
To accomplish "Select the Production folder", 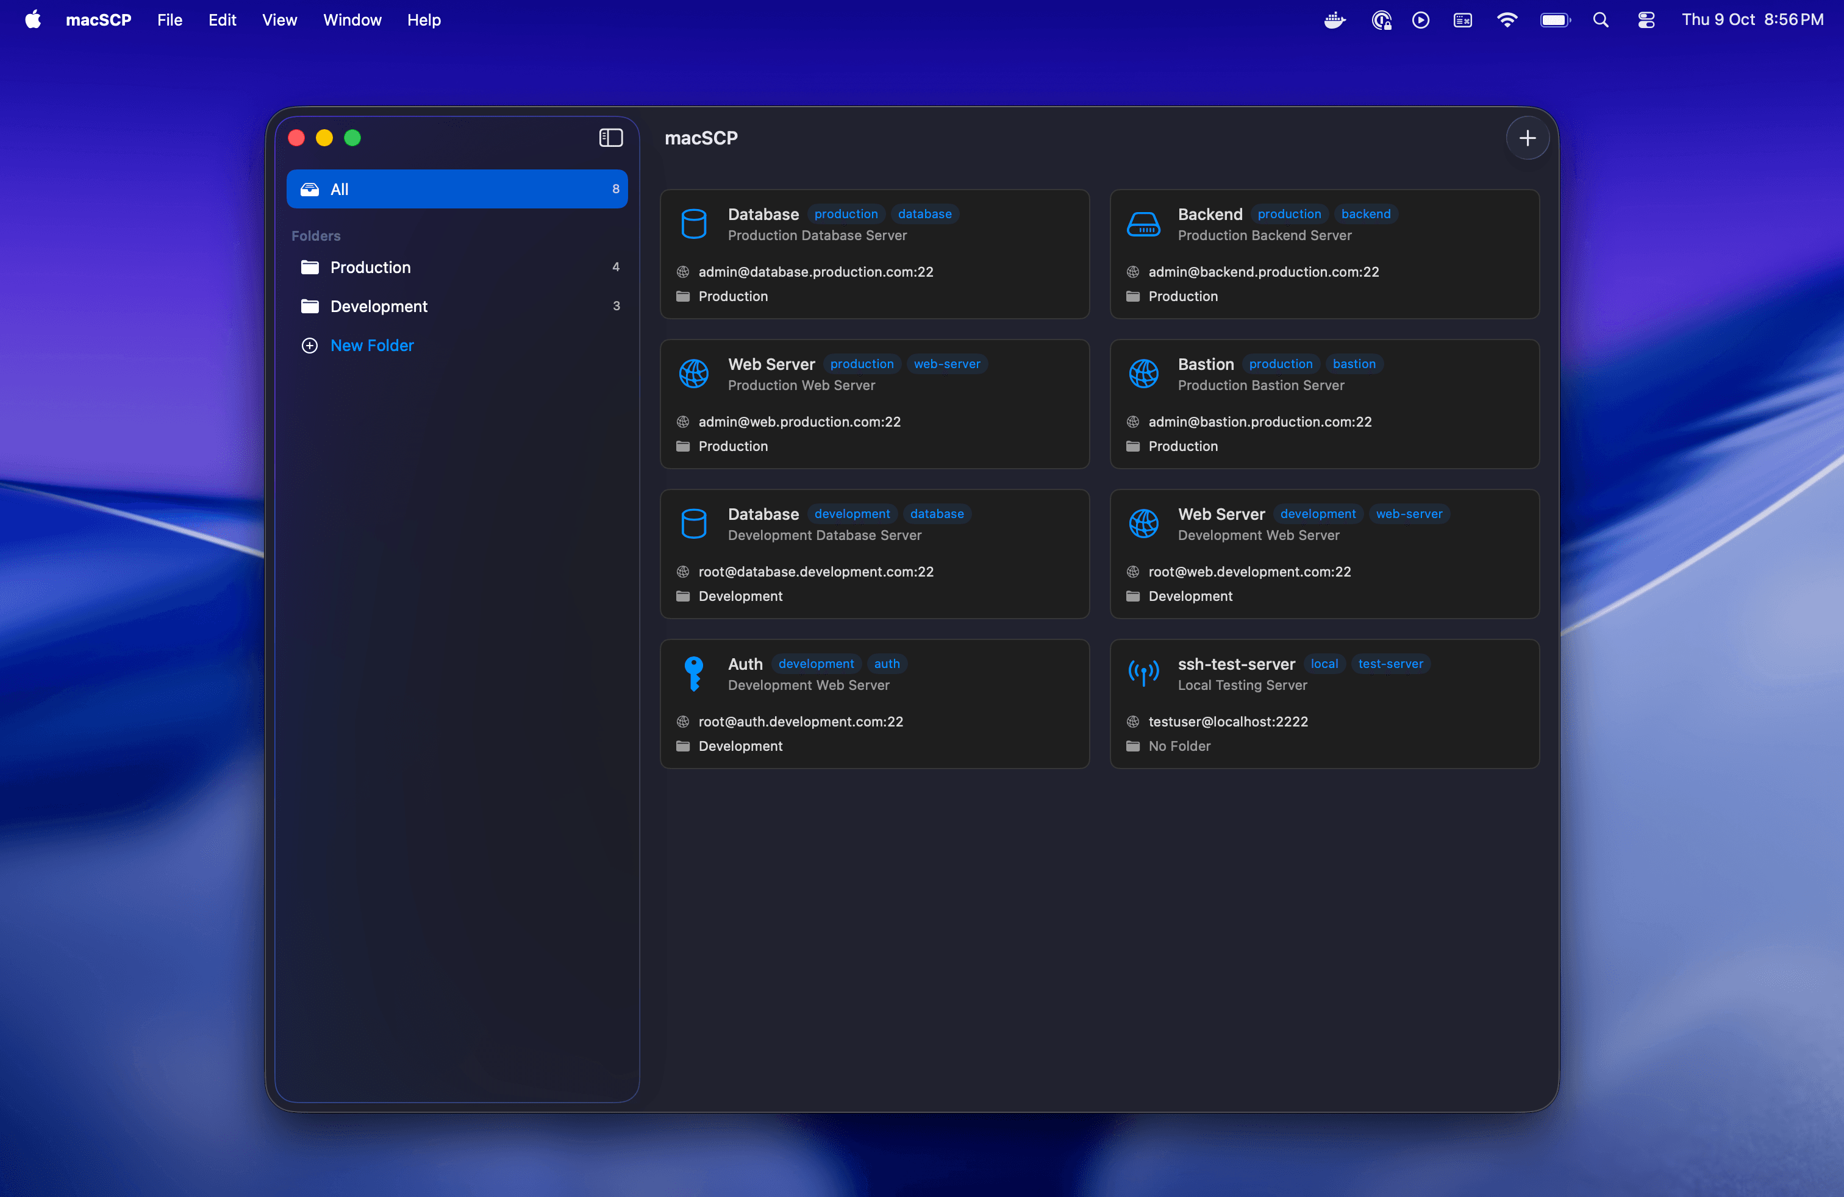I will 370,267.
